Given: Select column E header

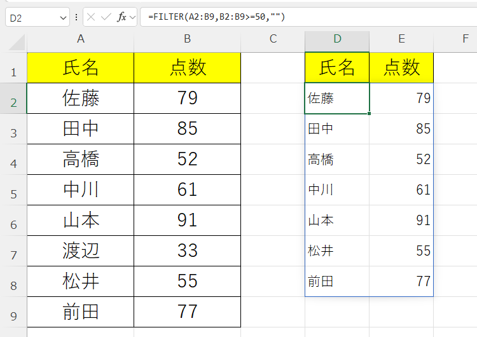Looking at the screenshot, I should pyautogui.click(x=401, y=39).
